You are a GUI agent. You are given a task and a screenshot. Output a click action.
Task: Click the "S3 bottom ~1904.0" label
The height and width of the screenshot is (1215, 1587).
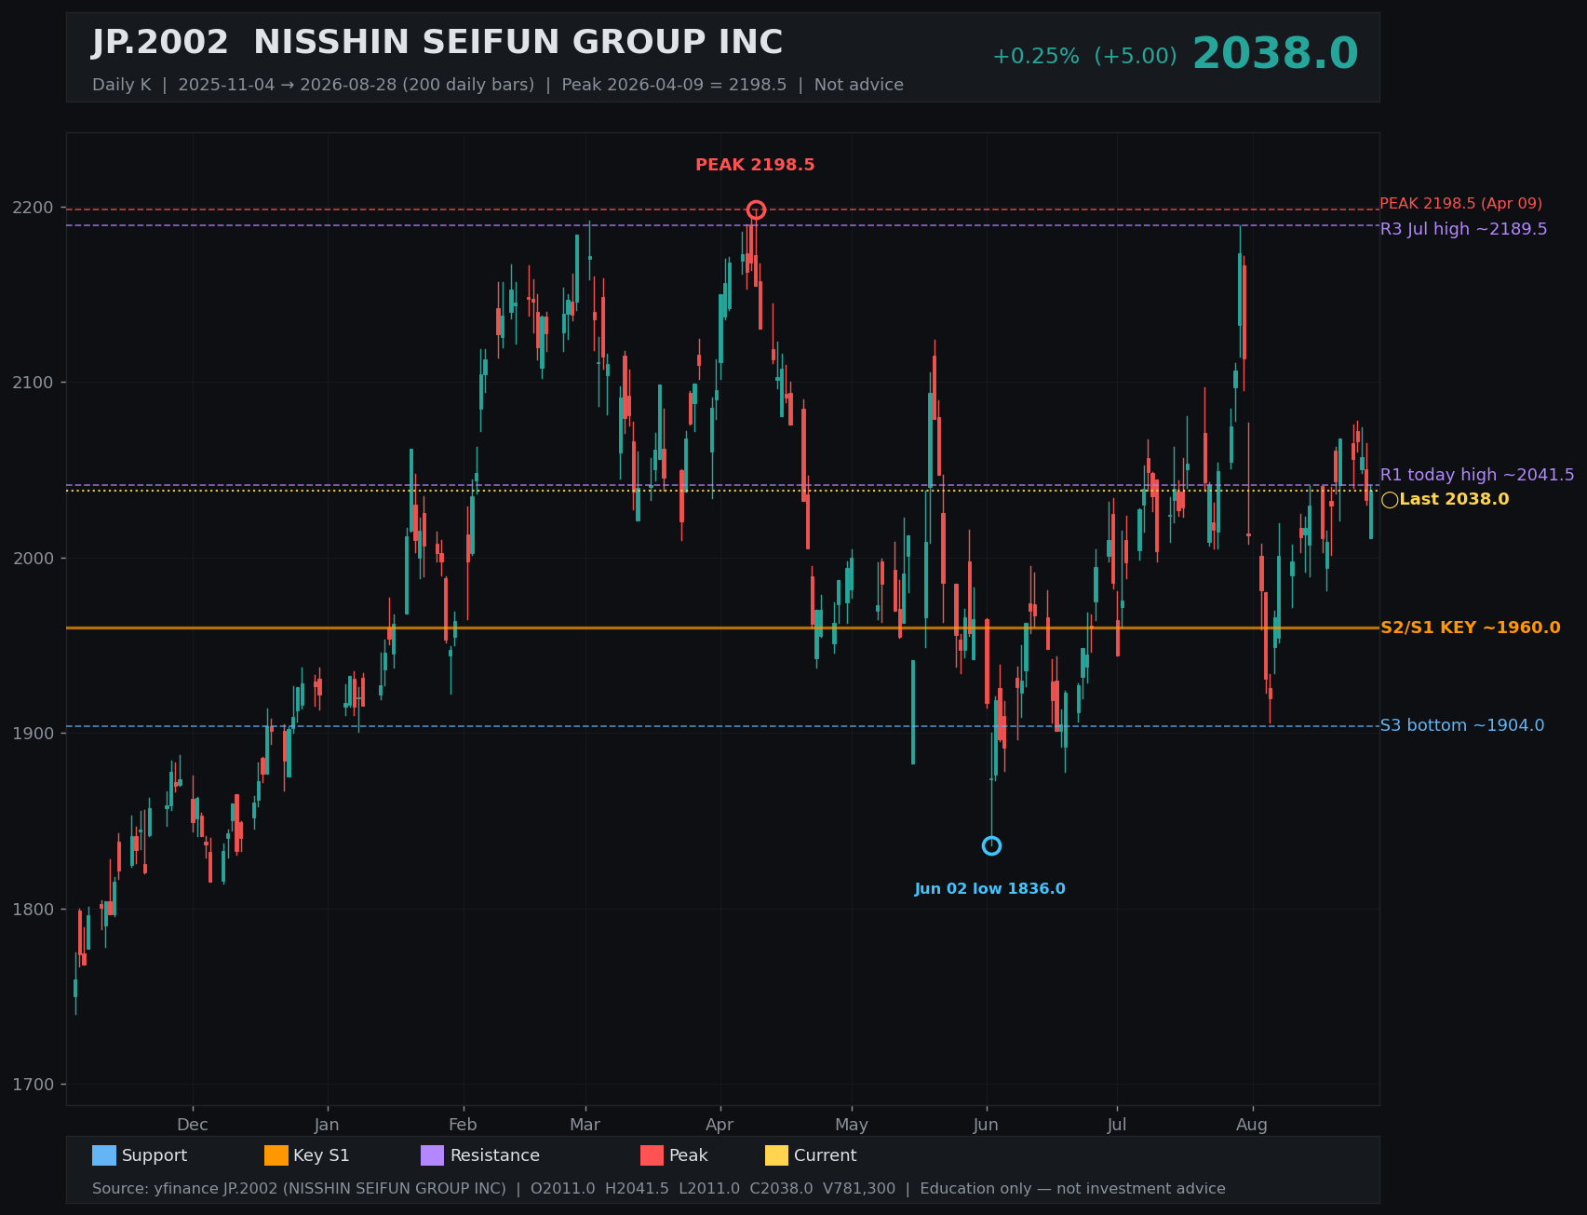pos(1461,725)
